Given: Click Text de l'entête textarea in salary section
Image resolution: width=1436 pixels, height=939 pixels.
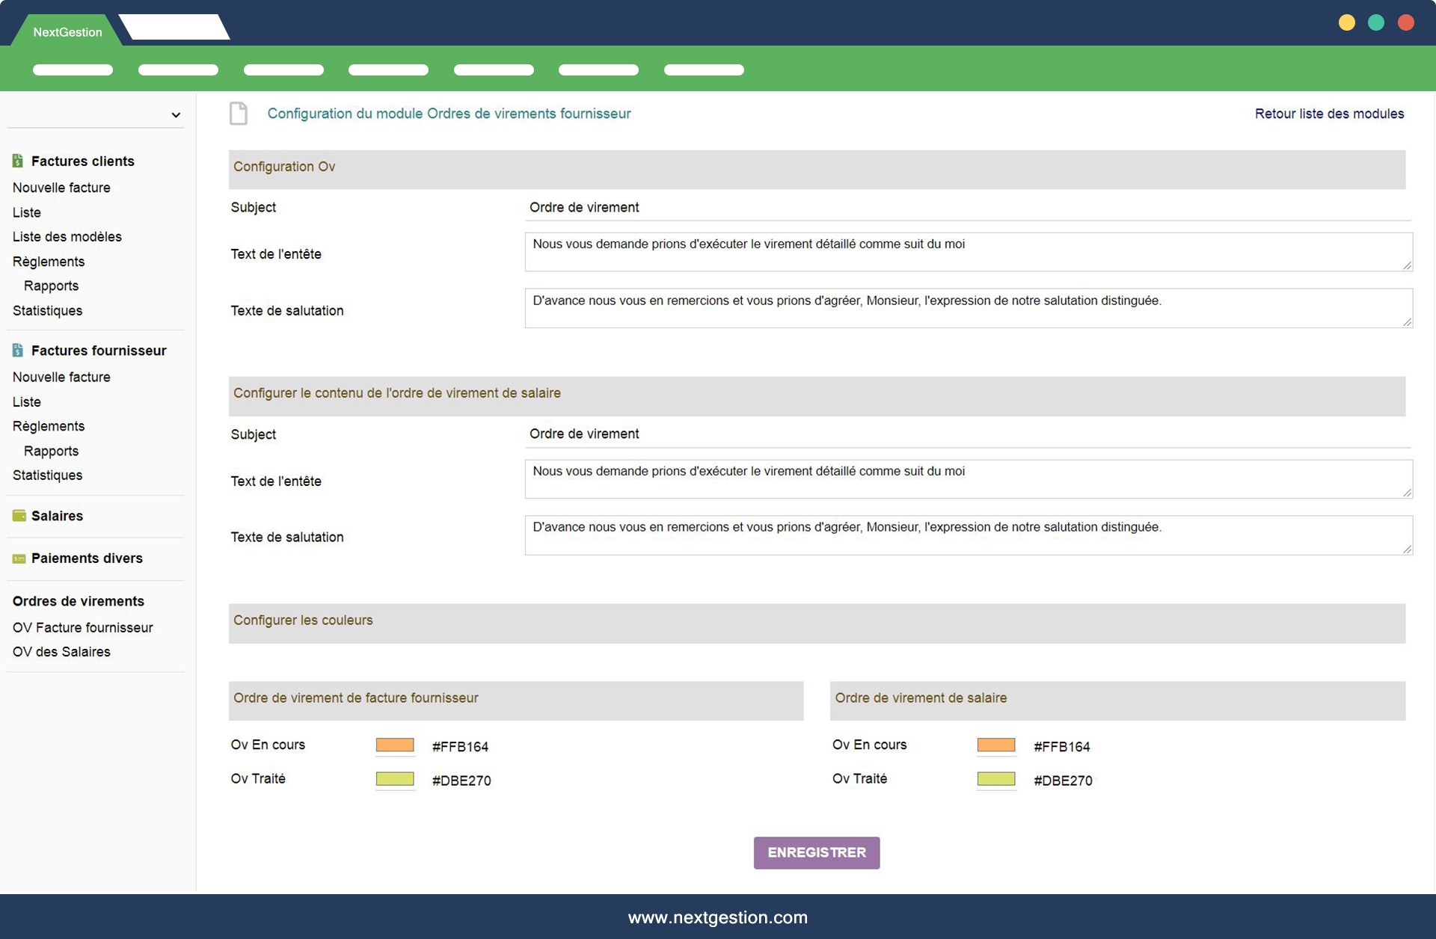Looking at the screenshot, I should click(x=967, y=478).
